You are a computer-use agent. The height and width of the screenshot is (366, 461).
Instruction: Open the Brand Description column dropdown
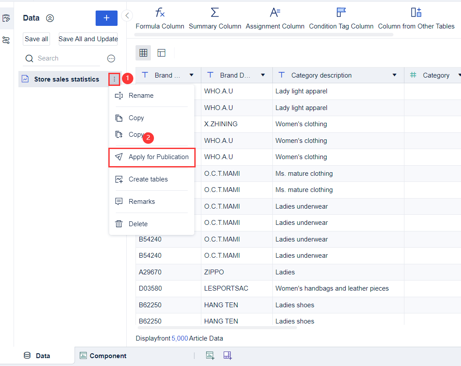tap(263, 75)
